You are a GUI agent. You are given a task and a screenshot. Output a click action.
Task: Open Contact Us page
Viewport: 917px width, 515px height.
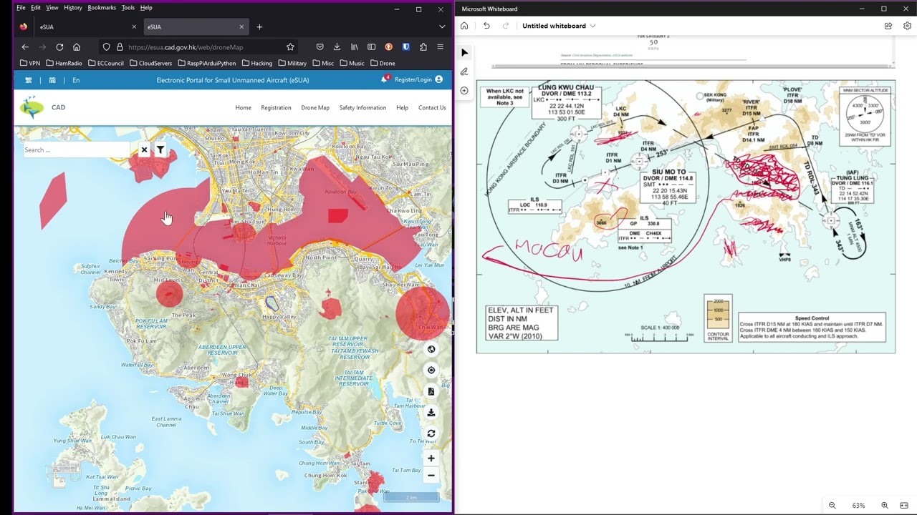432,107
